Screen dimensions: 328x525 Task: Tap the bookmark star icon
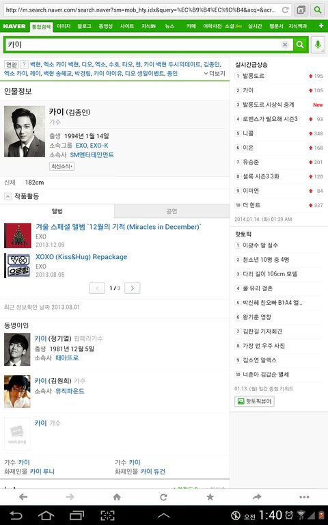click(x=210, y=496)
